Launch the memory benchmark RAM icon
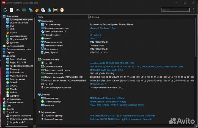 click(24, 10)
